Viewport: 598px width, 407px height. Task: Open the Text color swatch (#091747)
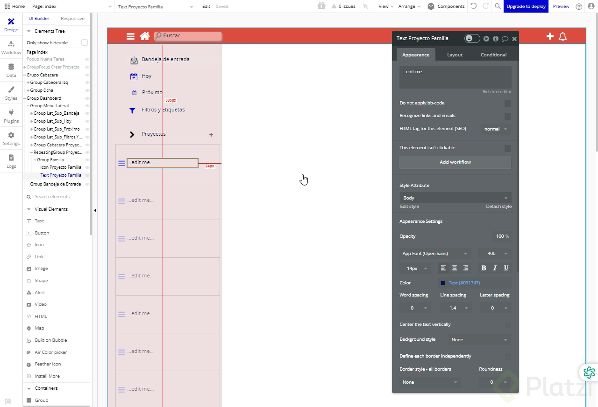click(x=443, y=283)
